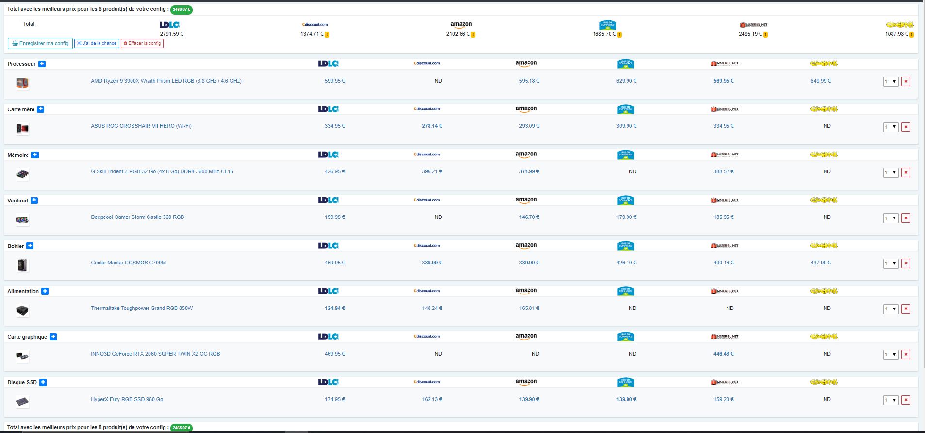925x433 pixels.
Task: Remove the AMD Ryzen 9 3900X row
Action: coord(906,82)
